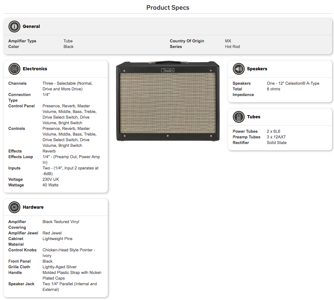The height and width of the screenshot is (300, 334).
Task: Select the value MX
Action: [x=228, y=41]
